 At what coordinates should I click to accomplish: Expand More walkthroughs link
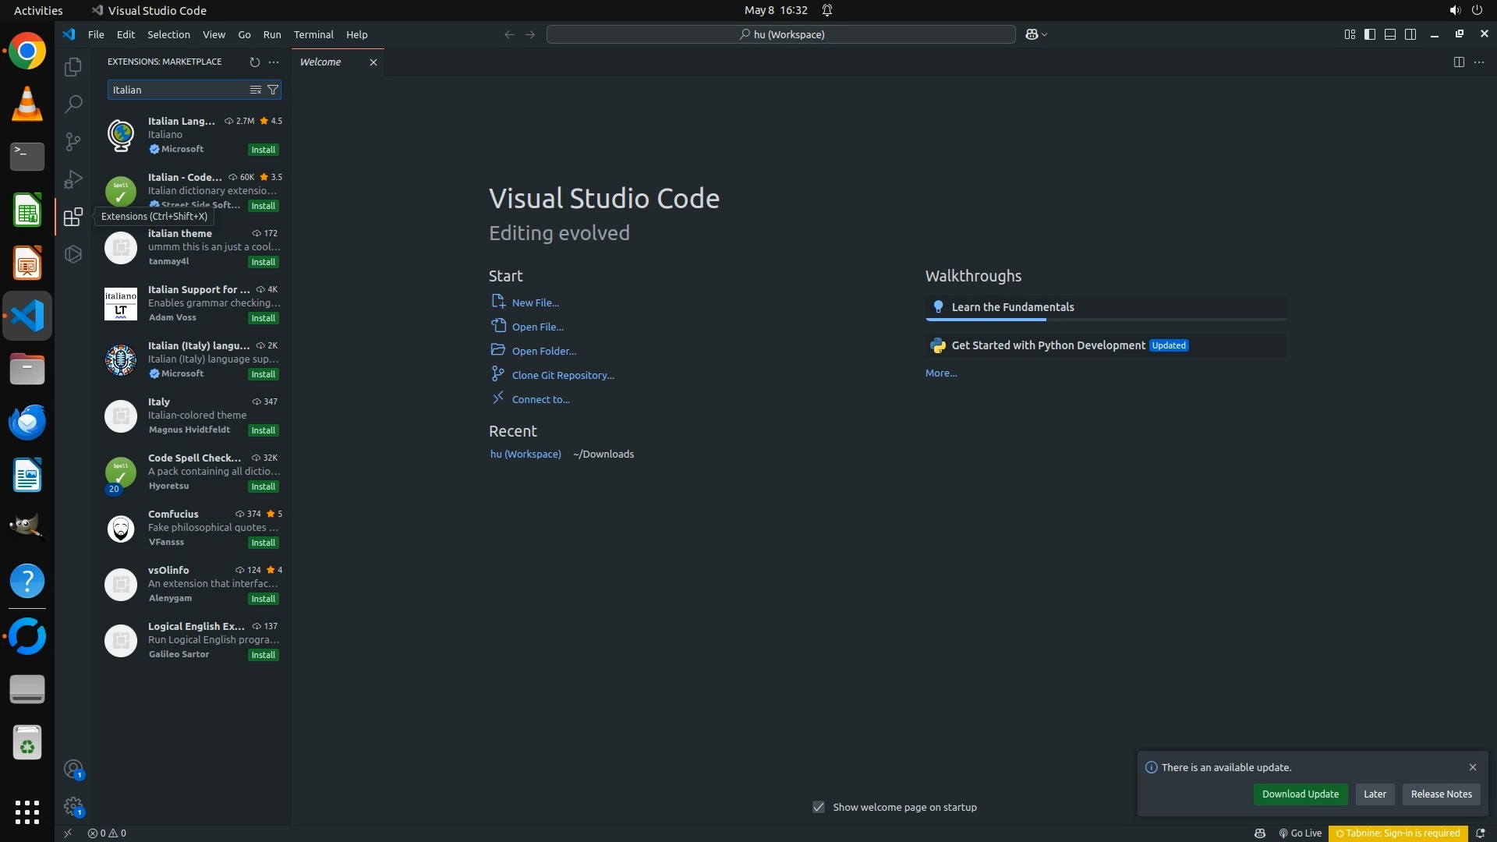pyautogui.click(x=941, y=373)
